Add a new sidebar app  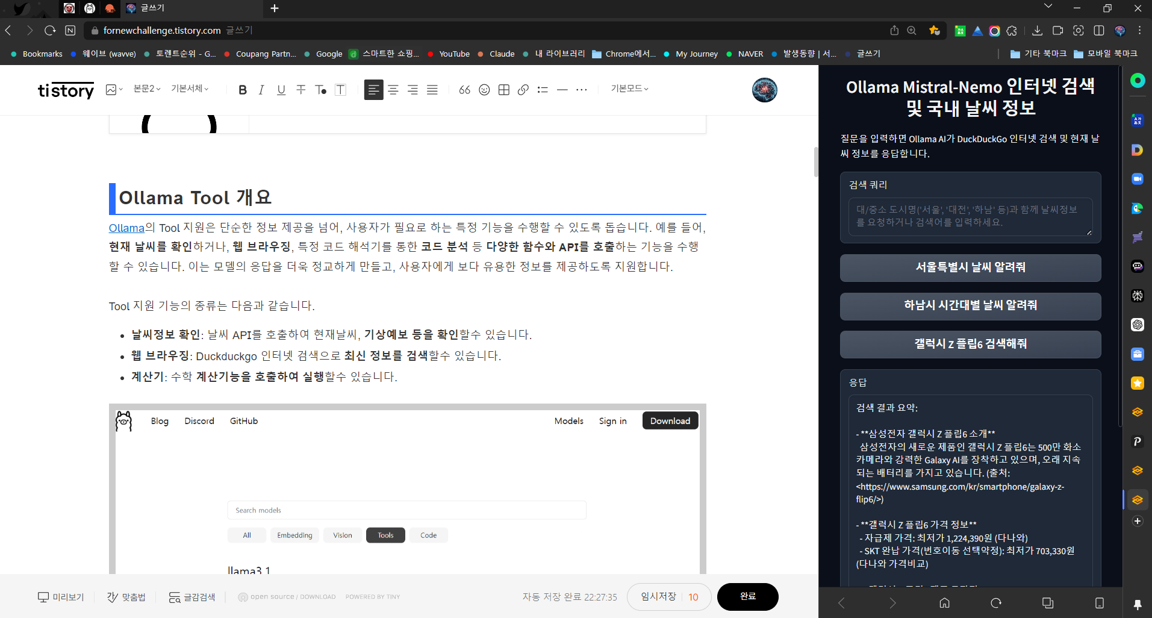pyautogui.click(x=1138, y=521)
